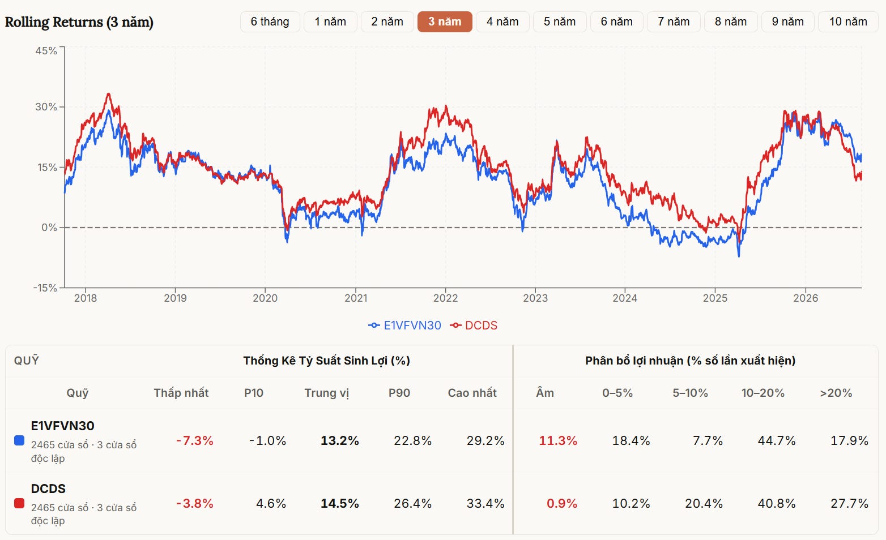The width and height of the screenshot is (886, 540).
Task: Click the blue E1VFVN30 color square
Action: click(x=19, y=440)
